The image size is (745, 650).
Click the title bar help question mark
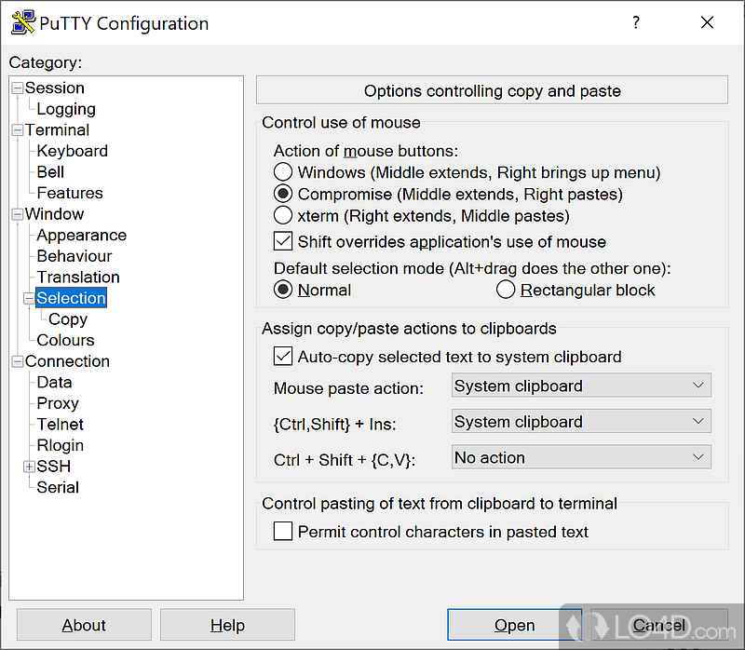(x=636, y=23)
